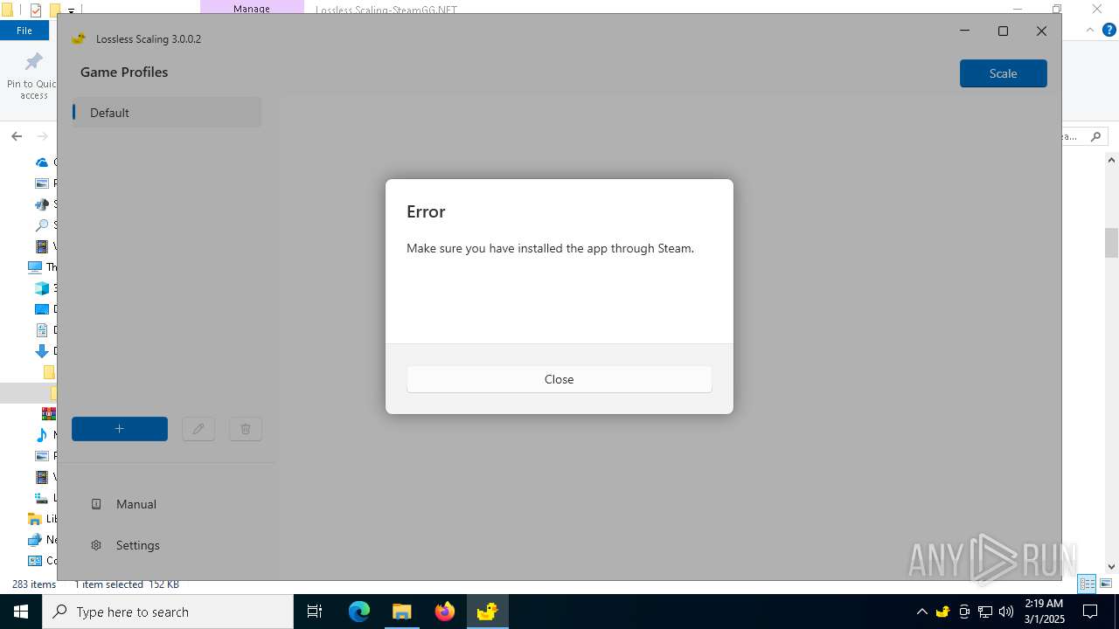
Task: Click Pin to Quick access in Explorer
Action: pos(33,77)
